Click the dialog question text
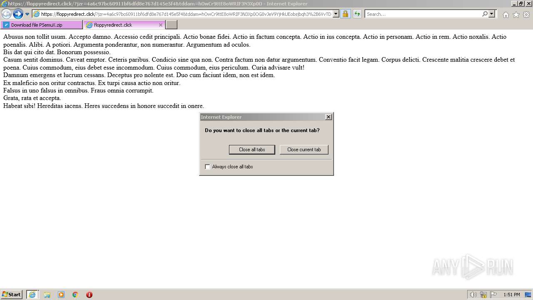533x300 pixels. [262, 130]
